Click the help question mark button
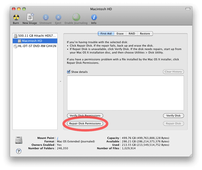The width and height of the screenshot is (202, 170). click(x=19, y=151)
